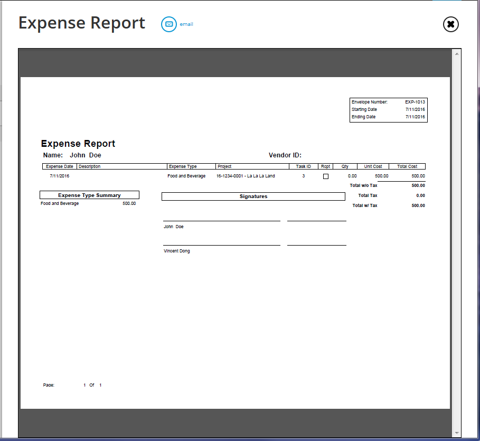Click the blue email link text
Image resolution: width=480 pixels, height=441 pixels.
click(186, 24)
